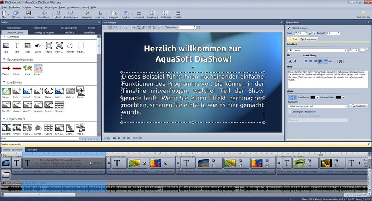The image size is (372, 201).
Task: Open Suchen from the toolbar
Action: pos(126,14)
